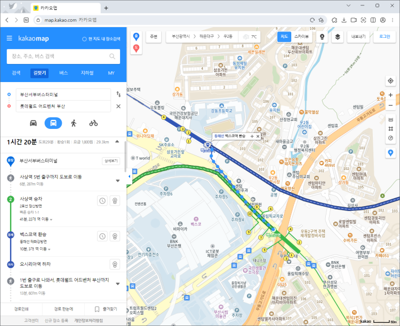The height and width of the screenshot is (326, 400).
Task: Click the blue start pin icon
Action: pos(137,36)
